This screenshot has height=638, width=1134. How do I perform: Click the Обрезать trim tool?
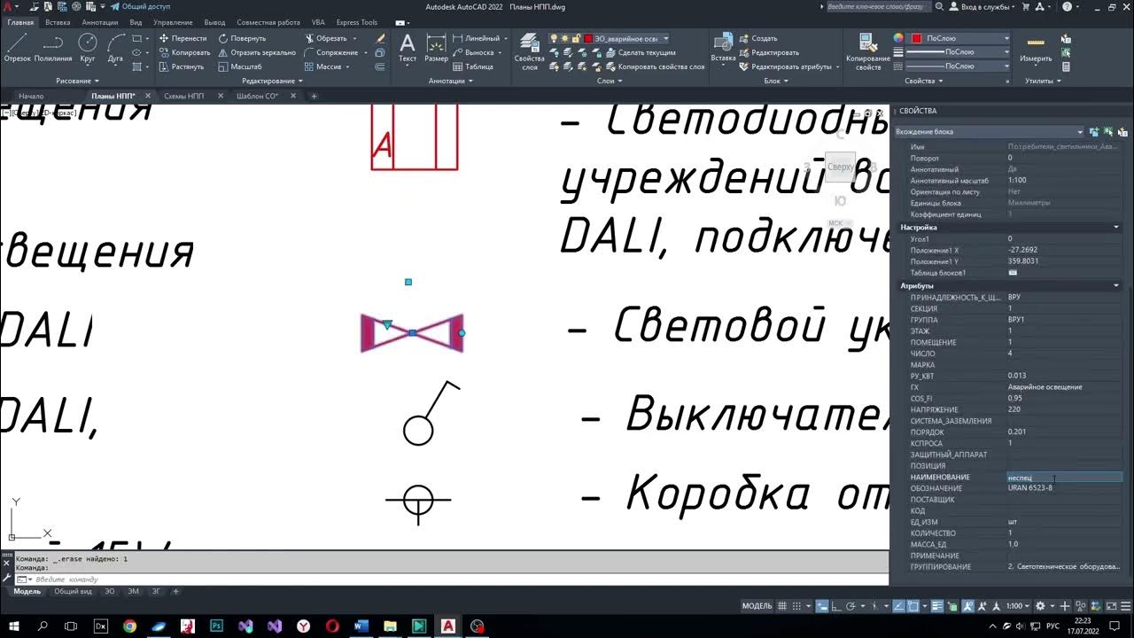324,38
